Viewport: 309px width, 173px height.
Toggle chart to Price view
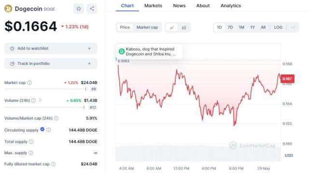[x=125, y=27]
